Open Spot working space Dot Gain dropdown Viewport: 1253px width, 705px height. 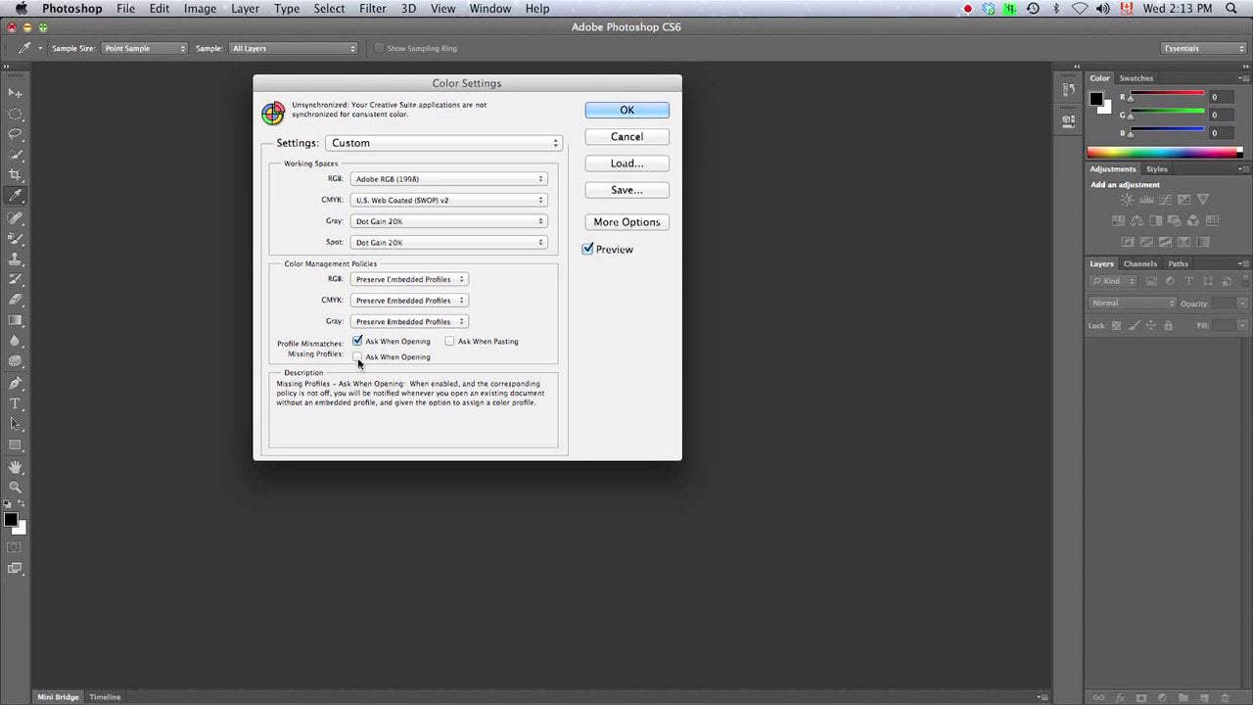point(448,242)
